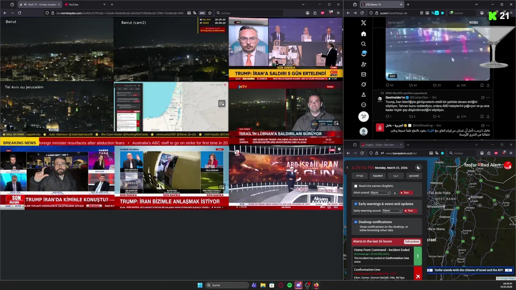
Task: Click upload icon next to Alert sound
Action: coord(395,193)
